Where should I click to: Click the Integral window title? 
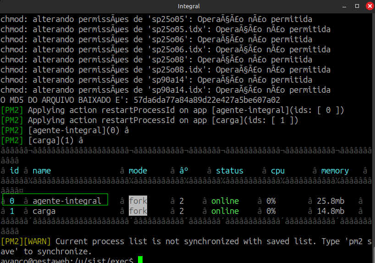[188, 6]
